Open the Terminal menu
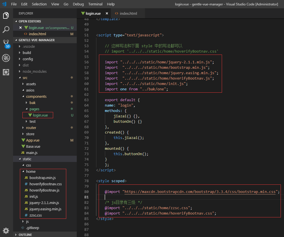The image size is (284, 237). (x=95, y=4)
